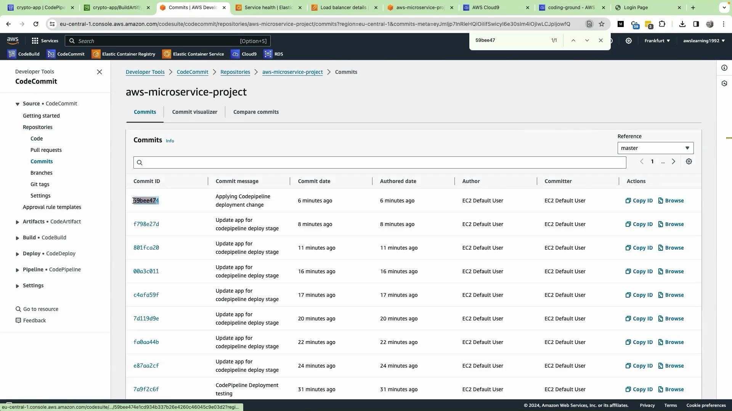Viewport: 732px width, 411px height.
Task: Open commits table preferences gear
Action: (x=689, y=162)
